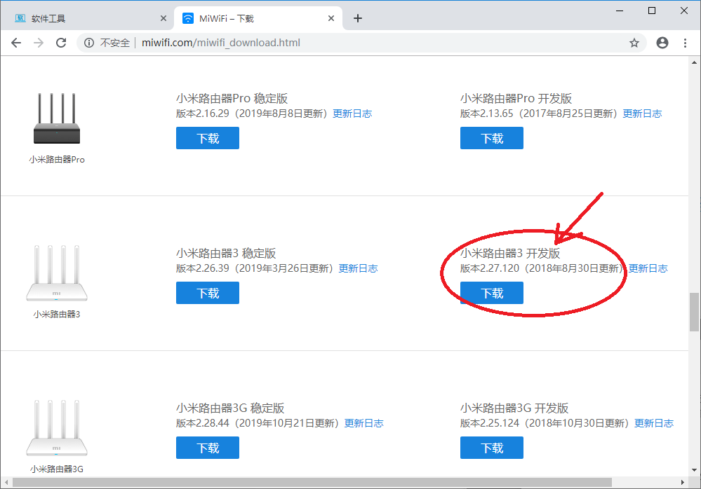Download 小米路由器Pro 稳定版 firmware

pyautogui.click(x=208, y=138)
